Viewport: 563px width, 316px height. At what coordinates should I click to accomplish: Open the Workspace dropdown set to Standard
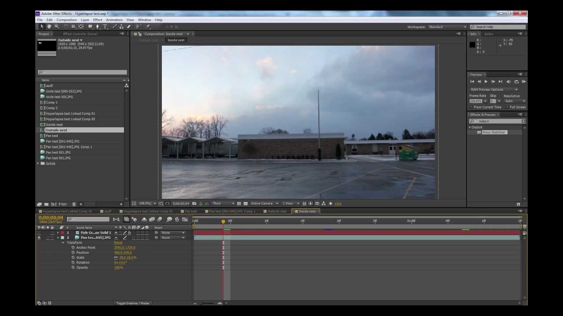pos(447,27)
